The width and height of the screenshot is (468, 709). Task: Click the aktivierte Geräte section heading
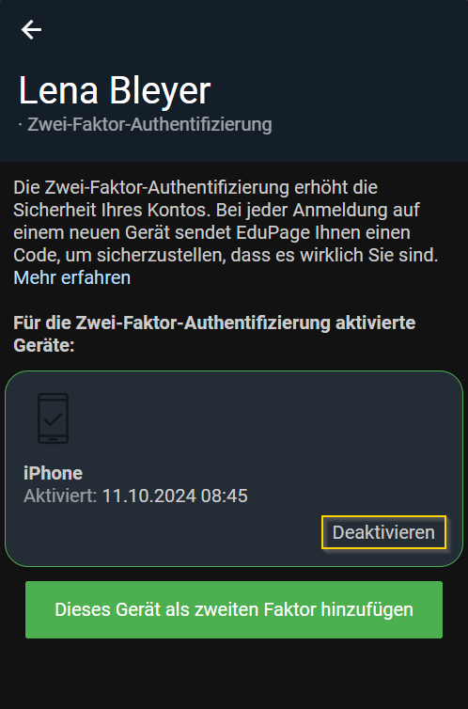(214, 334)
